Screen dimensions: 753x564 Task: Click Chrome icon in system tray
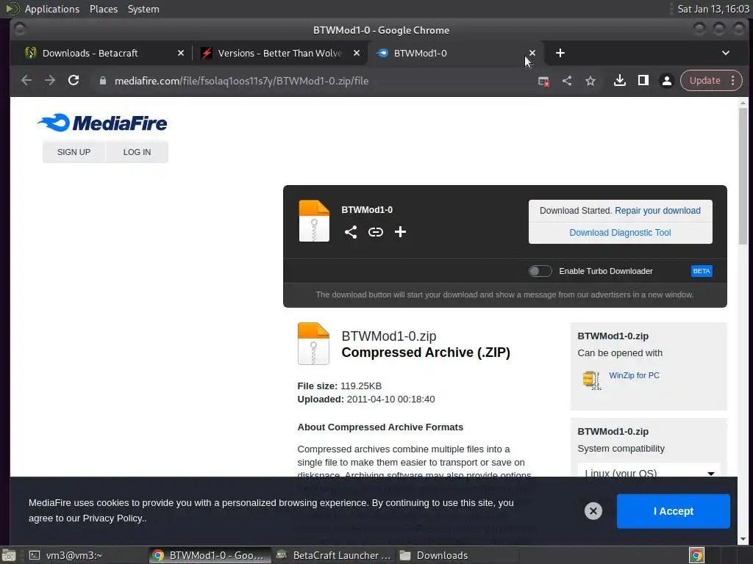696,555
